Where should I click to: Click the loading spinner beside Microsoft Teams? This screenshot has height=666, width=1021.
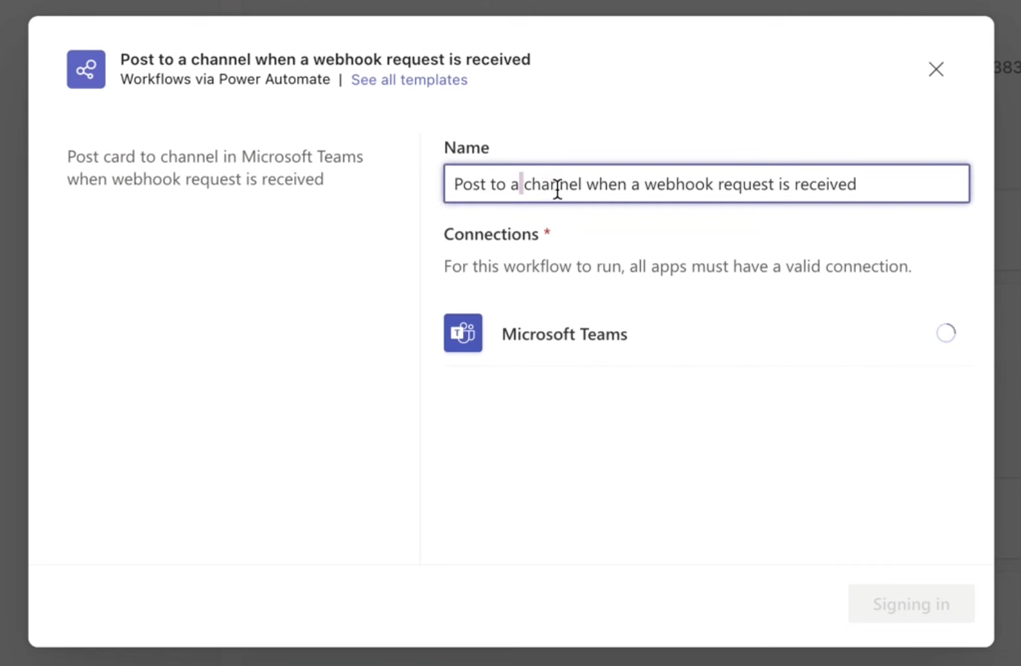coord(945,333)
